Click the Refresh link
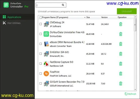Image resolution: width=140 pixels, height=99 pixels. click(x=130, y=94)
